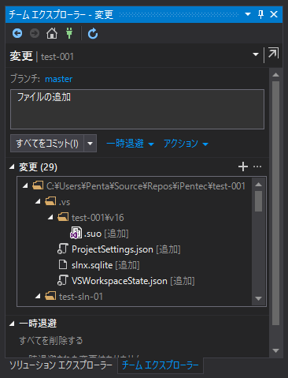Collapse the 変更 (29) section
The height and width of the screenshot is (378, 288).
pos(12,167)
